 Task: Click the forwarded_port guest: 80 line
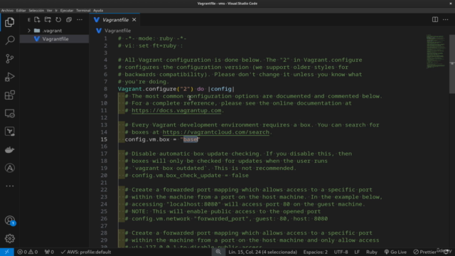coord(226,218)
